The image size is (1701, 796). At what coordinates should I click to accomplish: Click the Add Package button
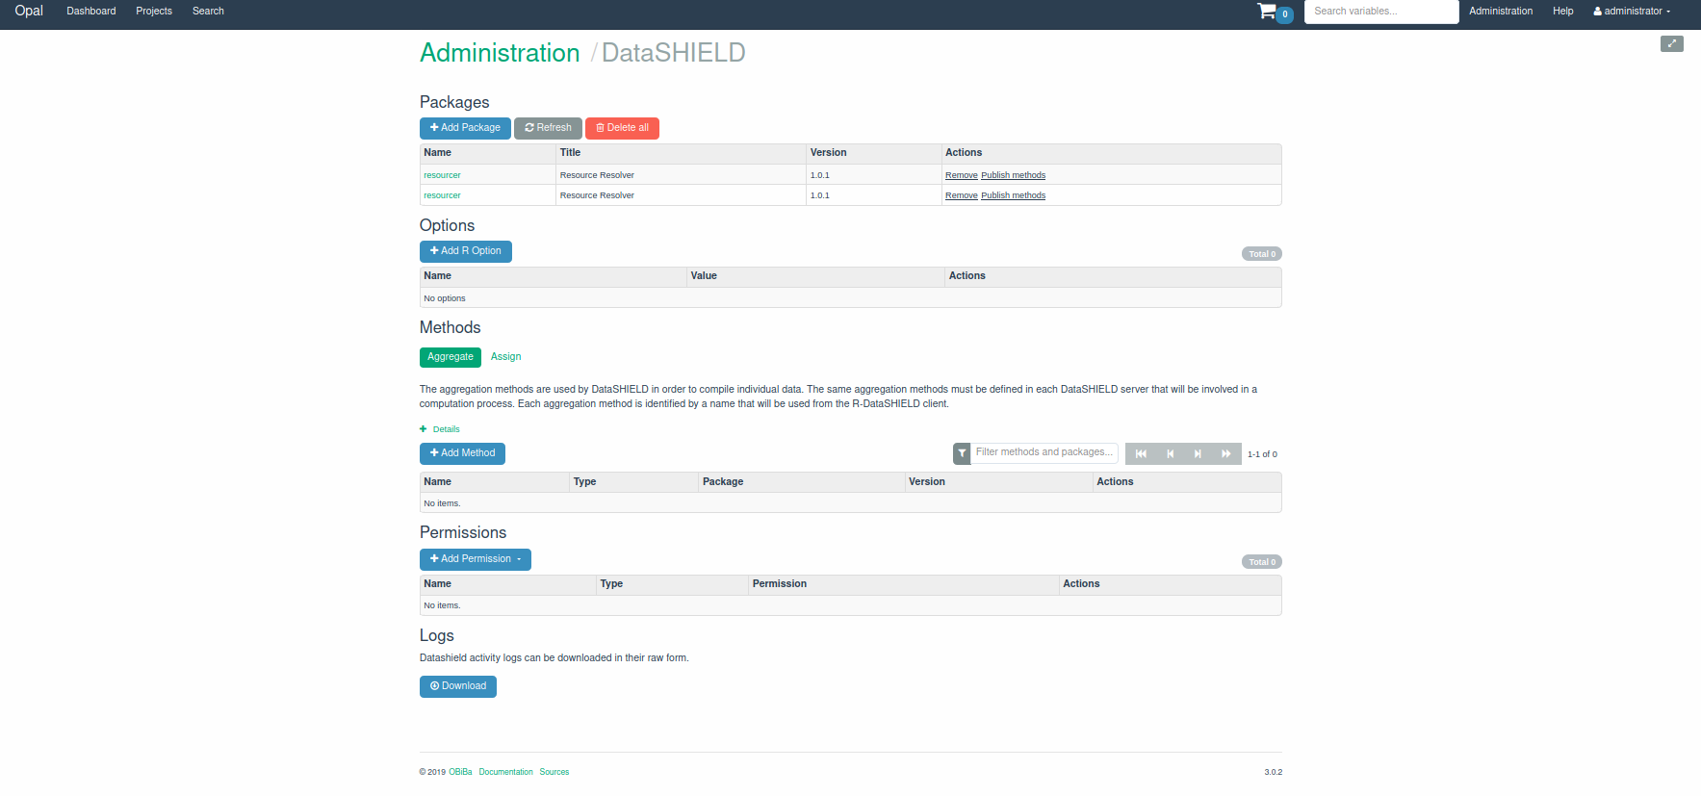[x=465, y=128]
